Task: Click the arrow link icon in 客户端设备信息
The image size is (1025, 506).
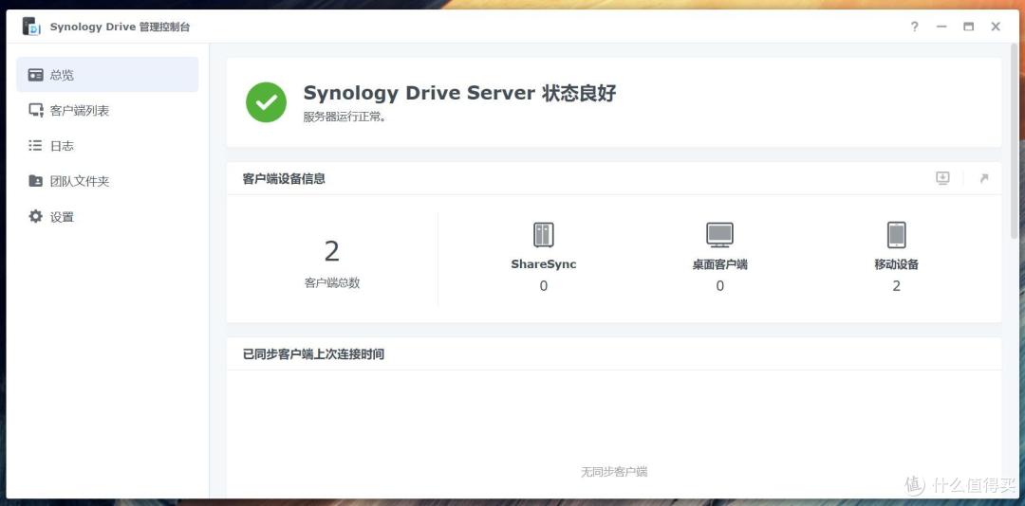Action: click(x=984, y=178)
